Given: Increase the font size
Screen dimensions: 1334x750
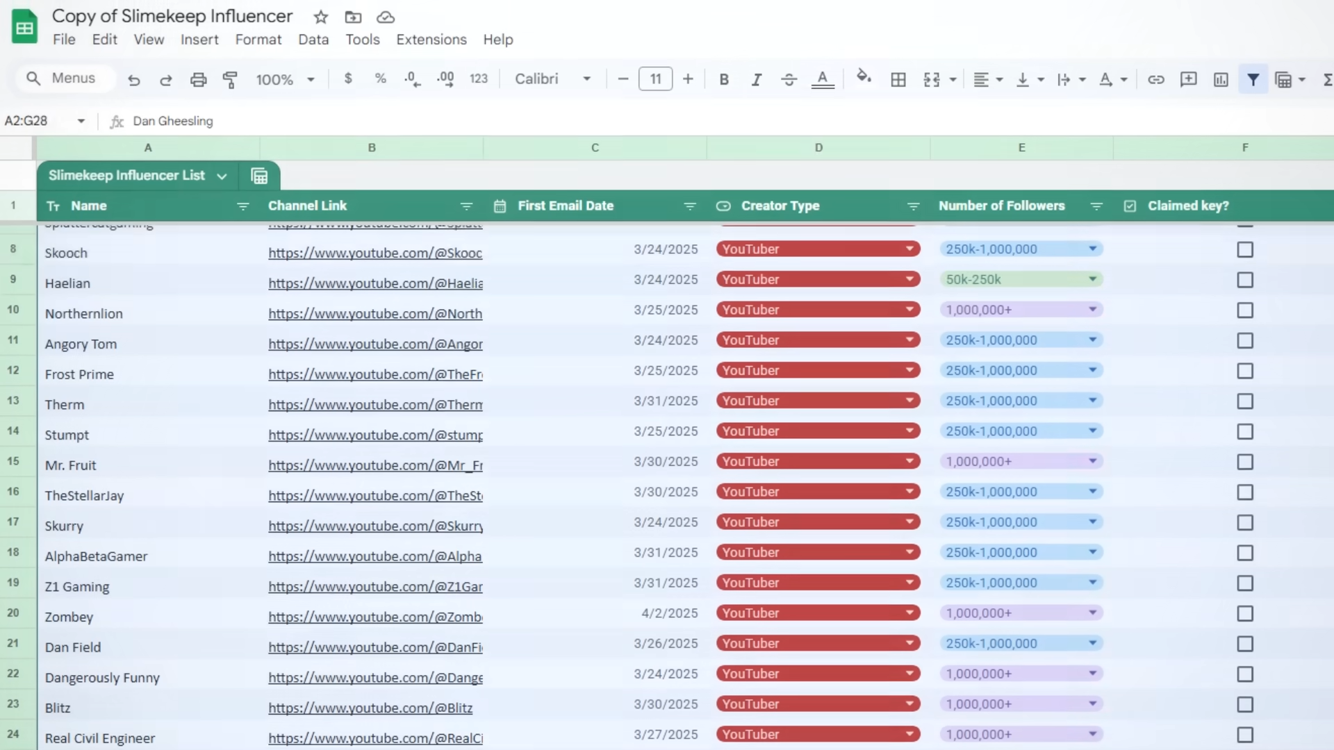Looking at the screenshot, I should pyautogui.click(x=688, y=79).
